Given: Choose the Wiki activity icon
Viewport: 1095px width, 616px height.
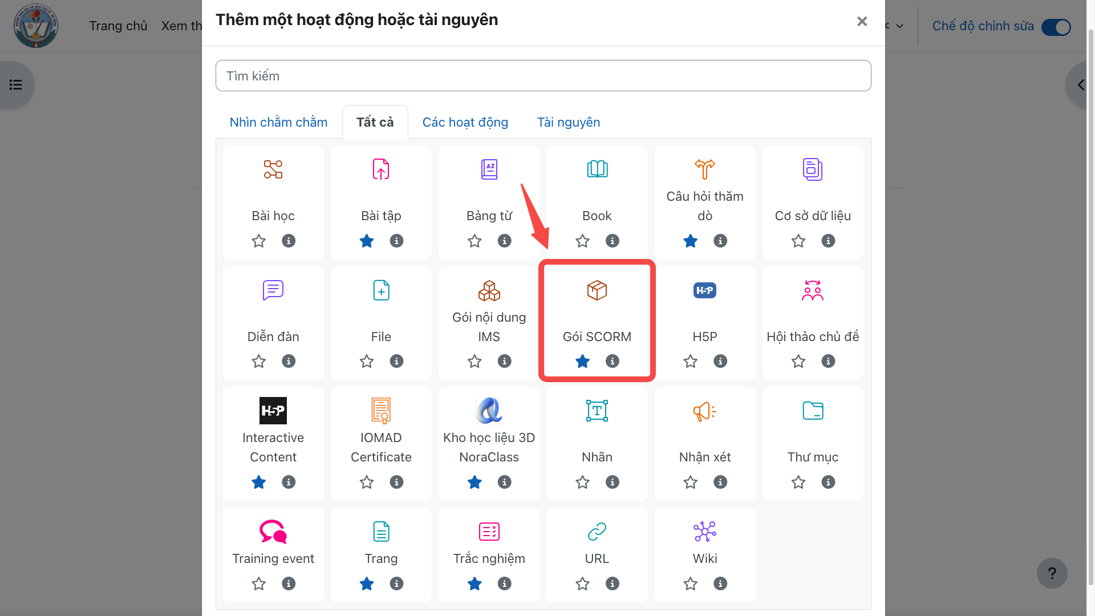Looking at the screenshot, I should 705,532.
